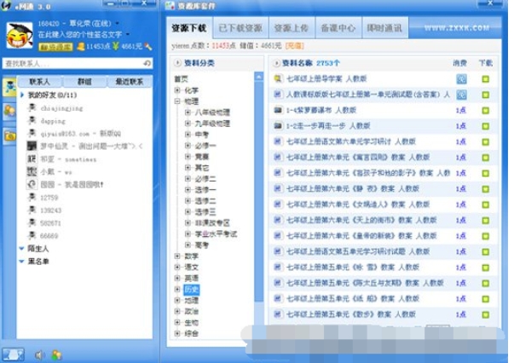
Task: Click the pencil icon beside 4661元
Action: pos(148,47)
